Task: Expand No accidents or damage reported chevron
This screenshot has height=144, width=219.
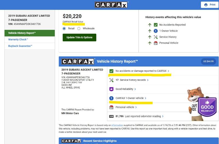Action: coord(168,71)
